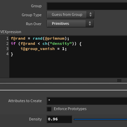The image size is (127, 127).
Task: Click line number 3 in gutter
Action: (x=7, y=49)
